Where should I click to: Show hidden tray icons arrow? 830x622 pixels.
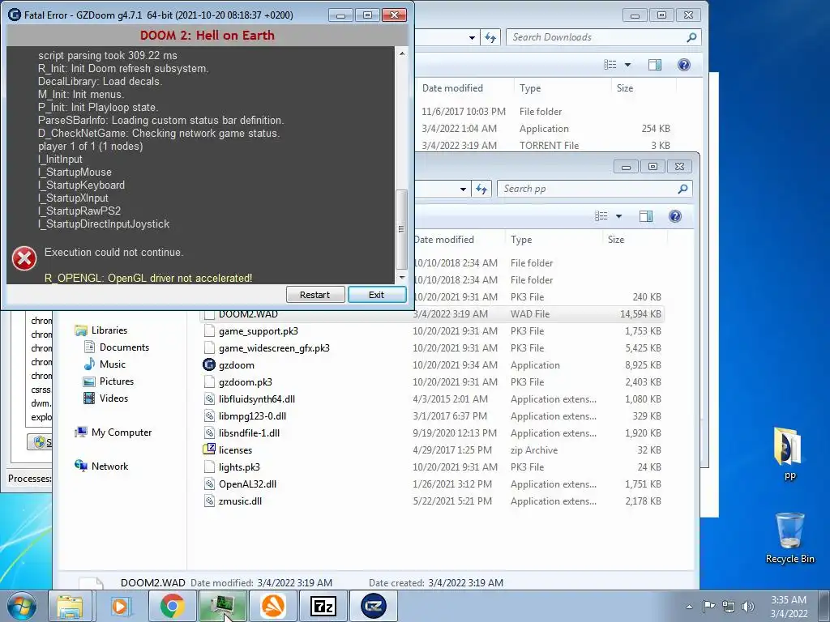point(689,607)
